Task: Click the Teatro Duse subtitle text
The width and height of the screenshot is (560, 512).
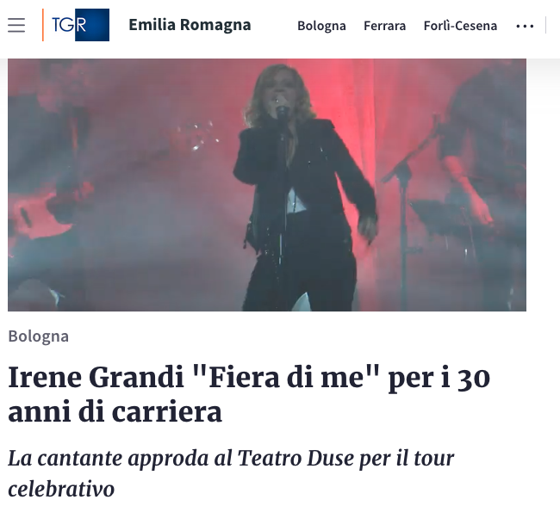Action: tap(231, 473)
